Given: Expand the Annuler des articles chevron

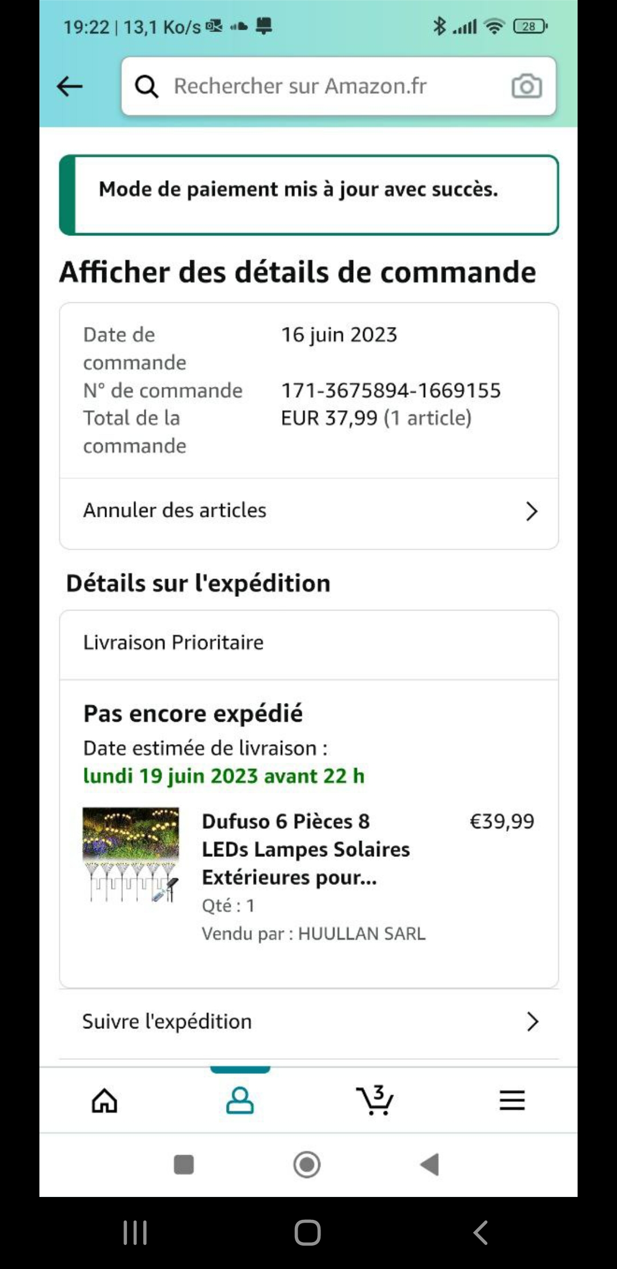Looking at the screenshot, I should (x=531, y=511).
